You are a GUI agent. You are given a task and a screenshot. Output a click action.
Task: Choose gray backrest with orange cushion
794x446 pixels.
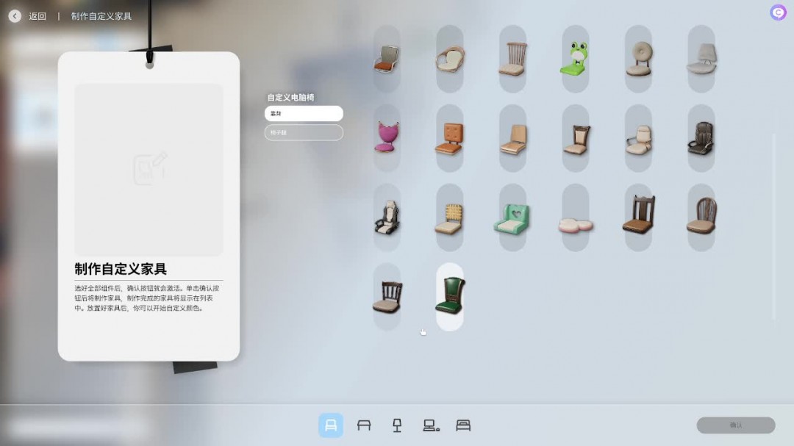coord(387,59)
